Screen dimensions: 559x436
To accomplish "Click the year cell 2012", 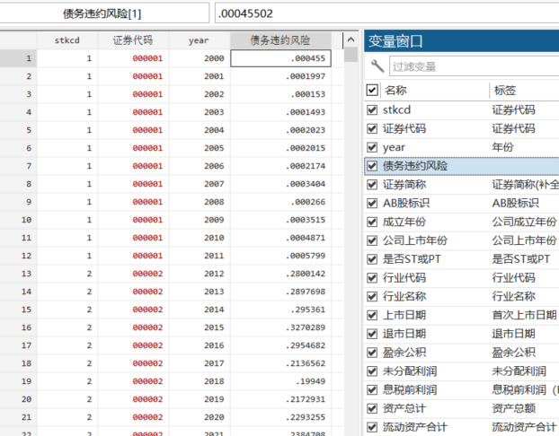I will 200,274.
